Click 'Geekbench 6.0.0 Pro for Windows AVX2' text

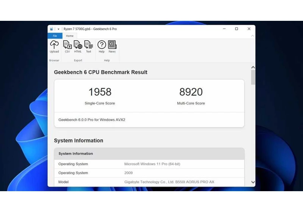pyautogui.click(x=92, y=120)
